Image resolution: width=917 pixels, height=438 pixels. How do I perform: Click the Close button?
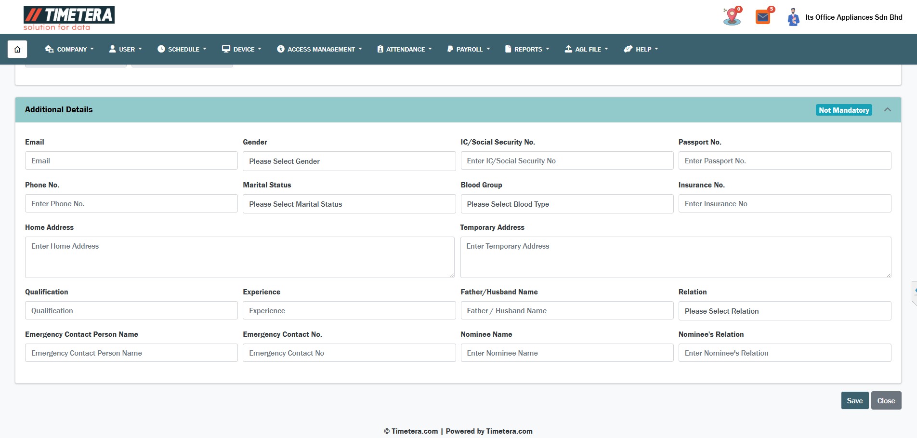coord(886,401)
